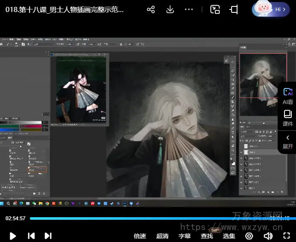
Task: Open the 字幕 subtitles option
Action: pyautogui.click(x=185, y=236)
